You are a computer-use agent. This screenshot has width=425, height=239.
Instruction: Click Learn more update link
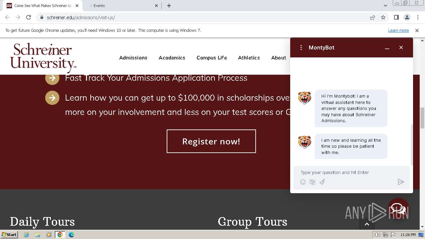[398, 31]
